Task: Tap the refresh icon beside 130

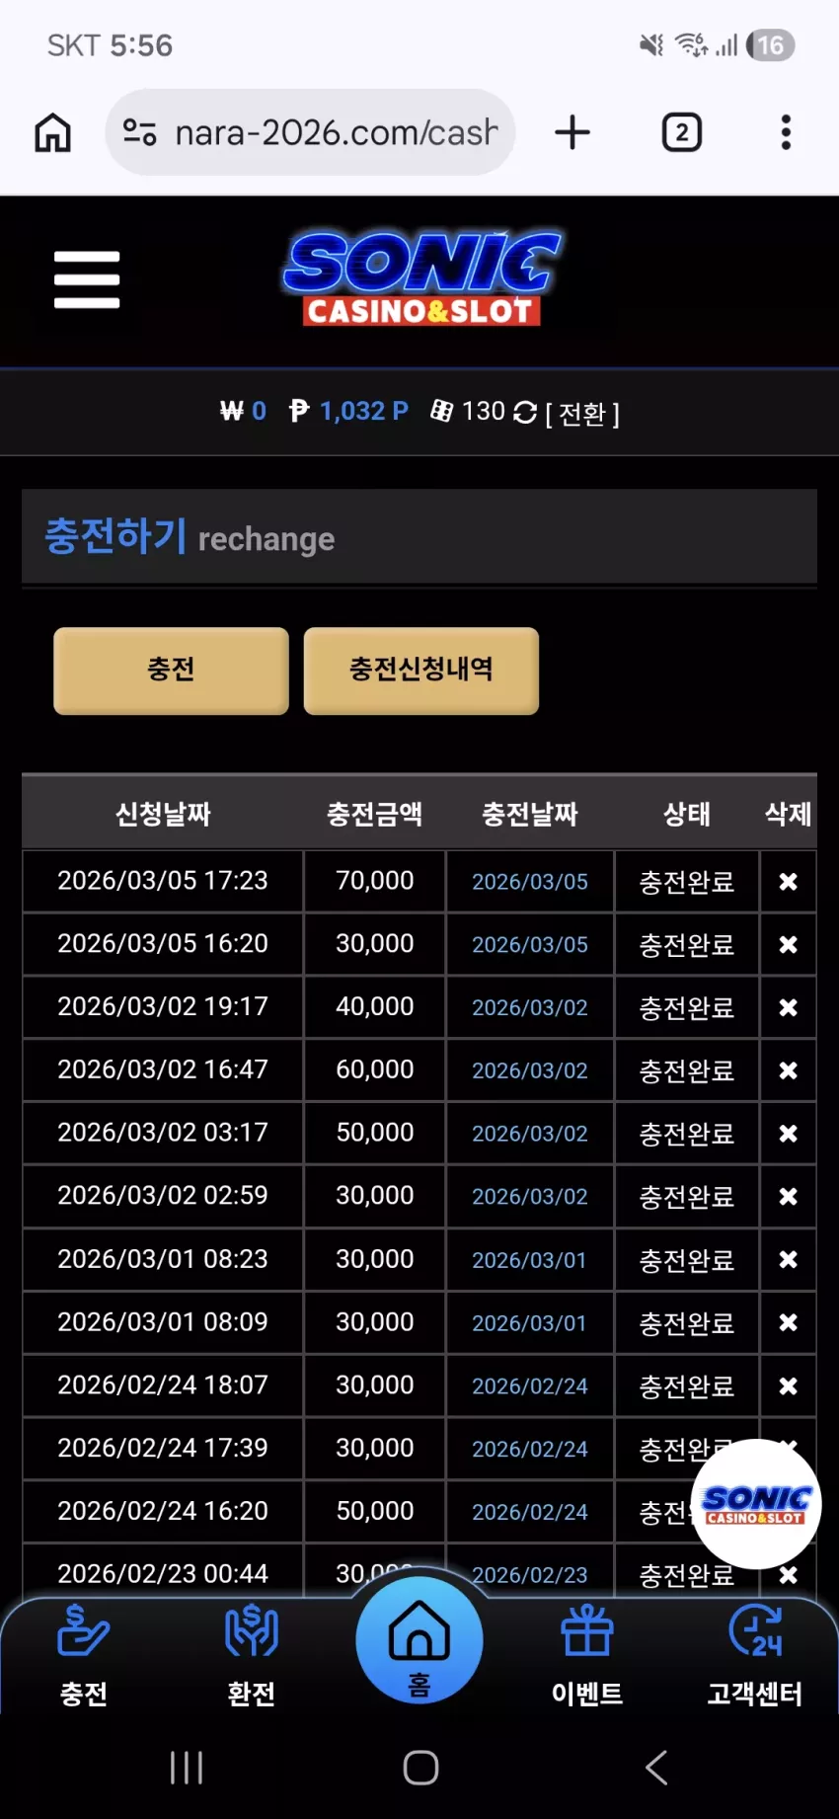Action: 525,413
